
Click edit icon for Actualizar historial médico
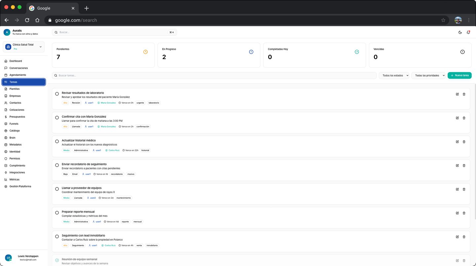tap(457, 142)
